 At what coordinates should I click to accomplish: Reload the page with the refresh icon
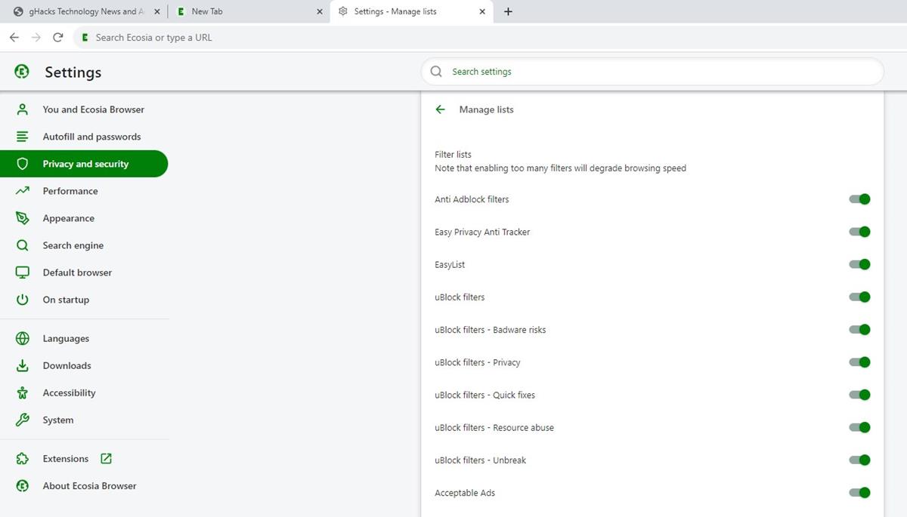57,36
